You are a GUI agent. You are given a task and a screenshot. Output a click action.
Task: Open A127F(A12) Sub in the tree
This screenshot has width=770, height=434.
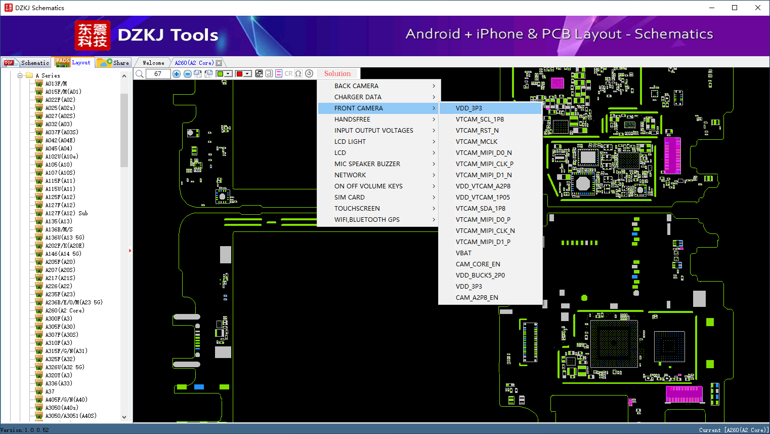pyautogui.click(x=66, y=213)
